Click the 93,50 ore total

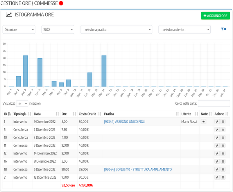point(68,185)
